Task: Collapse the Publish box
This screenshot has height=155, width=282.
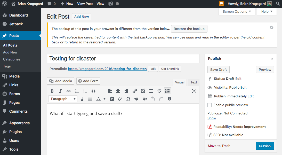Action: pos(272,59)
